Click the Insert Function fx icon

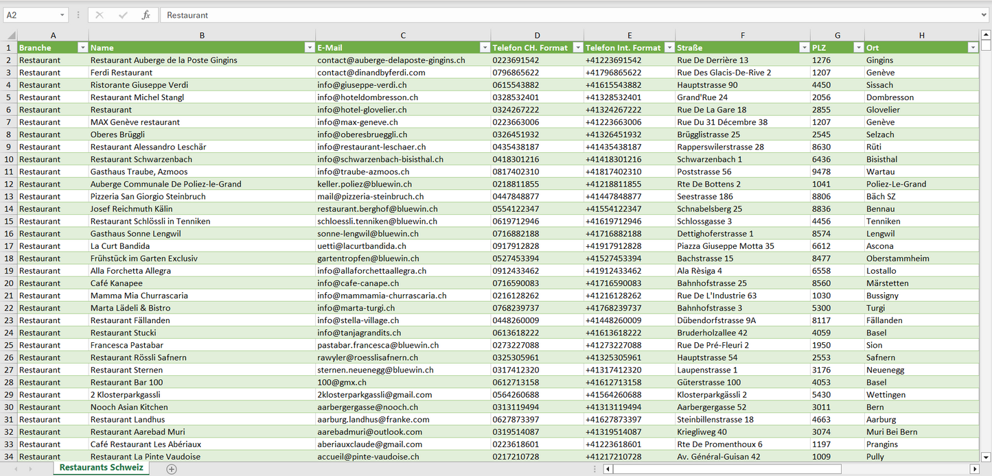(x=146, y=15)
